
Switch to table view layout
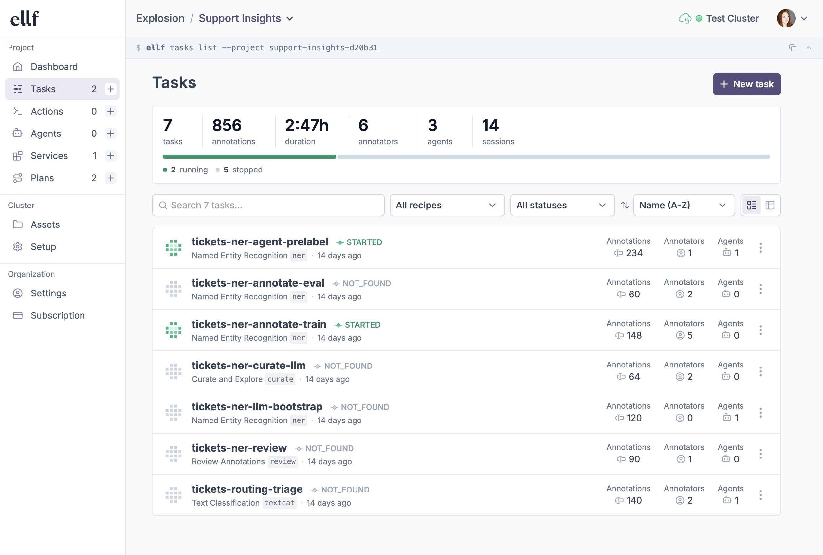click(x=770, y=205)
